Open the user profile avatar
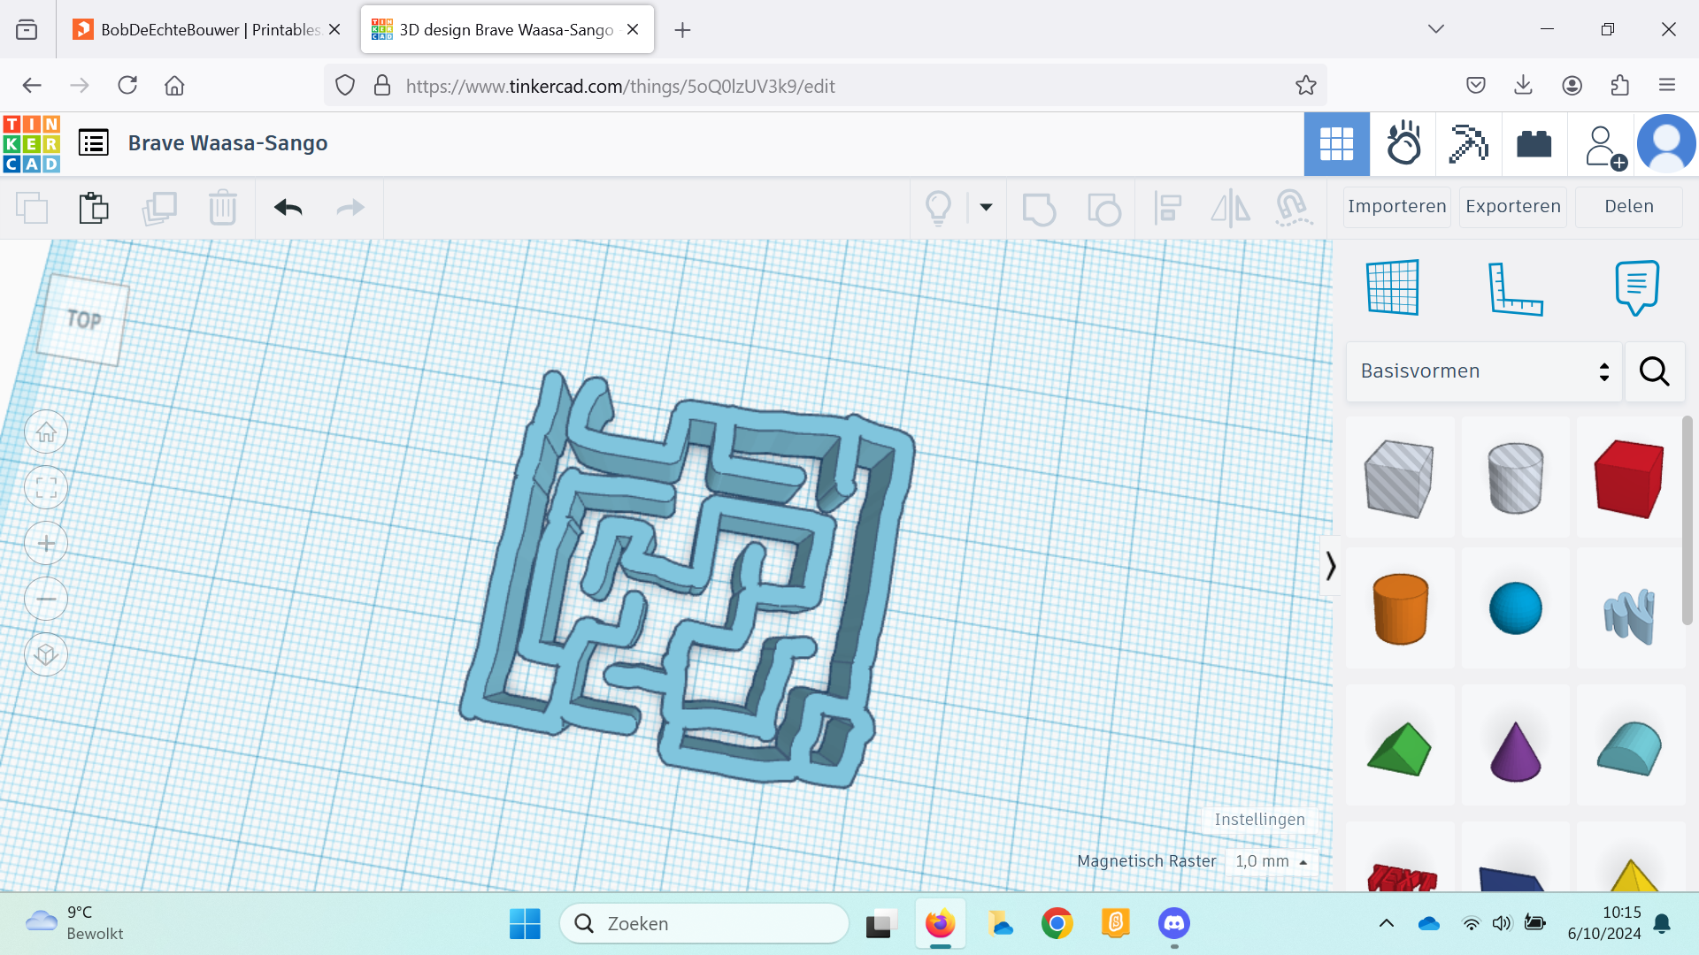This screenshot has height=955, width=1699. (x=1666, y=144)
